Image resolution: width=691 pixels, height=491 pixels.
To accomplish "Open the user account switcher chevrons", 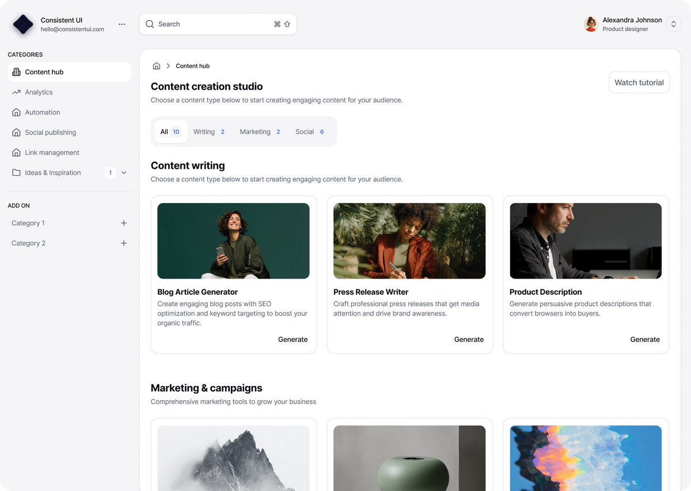I will (673, 24).
